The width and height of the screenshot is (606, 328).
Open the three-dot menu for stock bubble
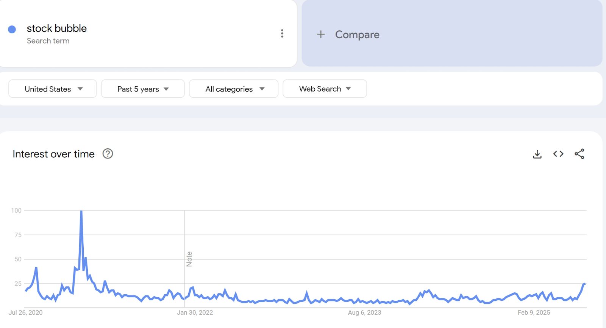point(282,33)
